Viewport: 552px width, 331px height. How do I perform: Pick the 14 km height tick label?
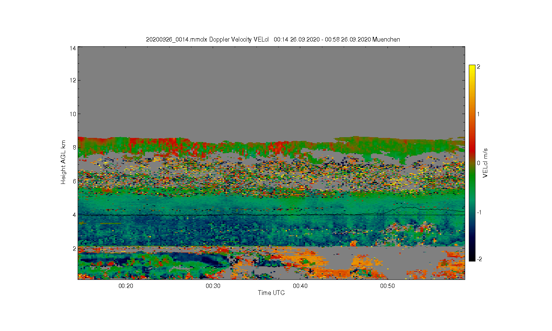click(73, 48)
